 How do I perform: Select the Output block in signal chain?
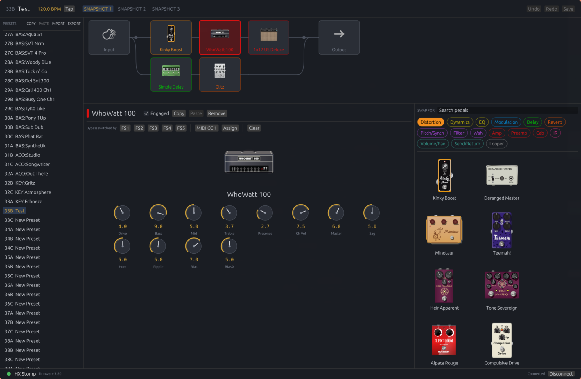(339, 37)
